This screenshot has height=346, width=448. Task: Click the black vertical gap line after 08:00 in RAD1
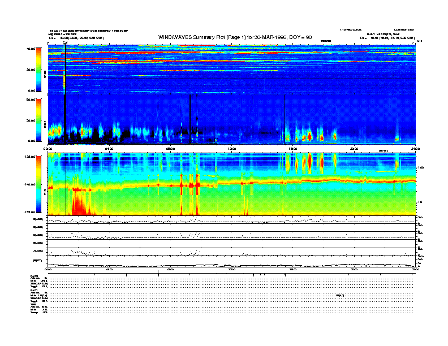[x=190, y=119]
